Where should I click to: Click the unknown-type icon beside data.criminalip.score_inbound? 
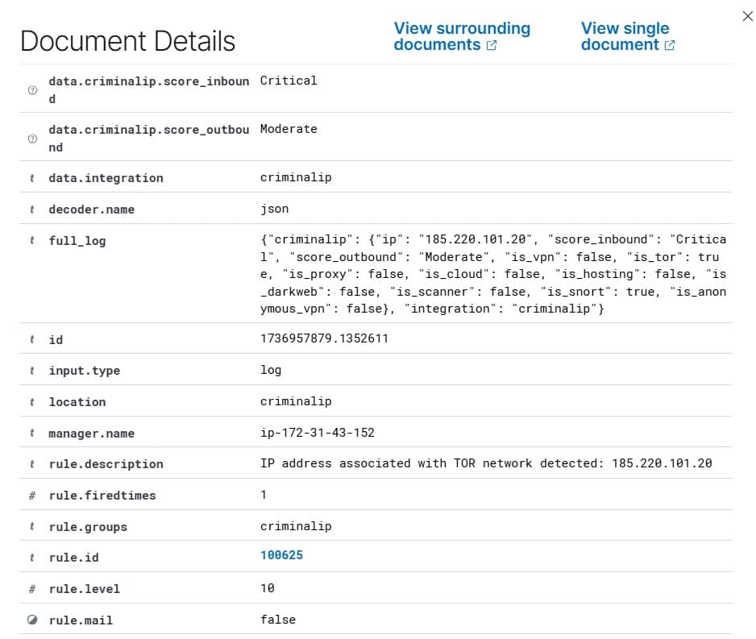pos(32,90)
